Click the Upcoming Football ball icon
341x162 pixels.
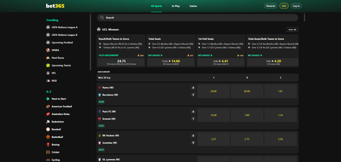point(48,43)
